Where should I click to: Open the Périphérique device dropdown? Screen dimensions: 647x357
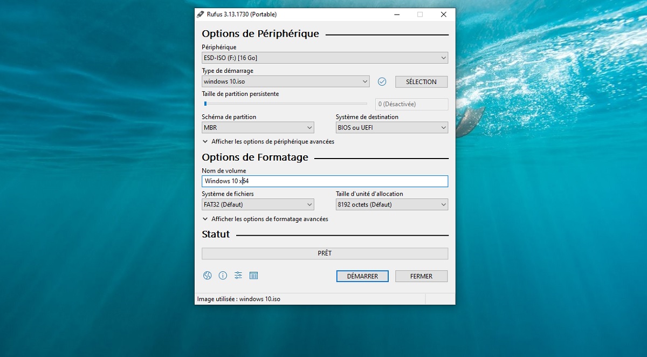pyautogui.click(x=325, y=58)
